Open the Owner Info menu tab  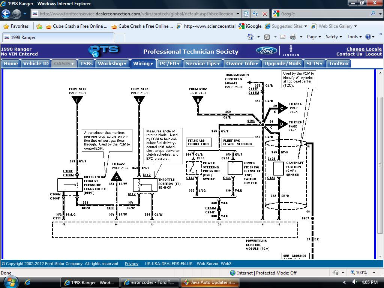coord(242,63)
